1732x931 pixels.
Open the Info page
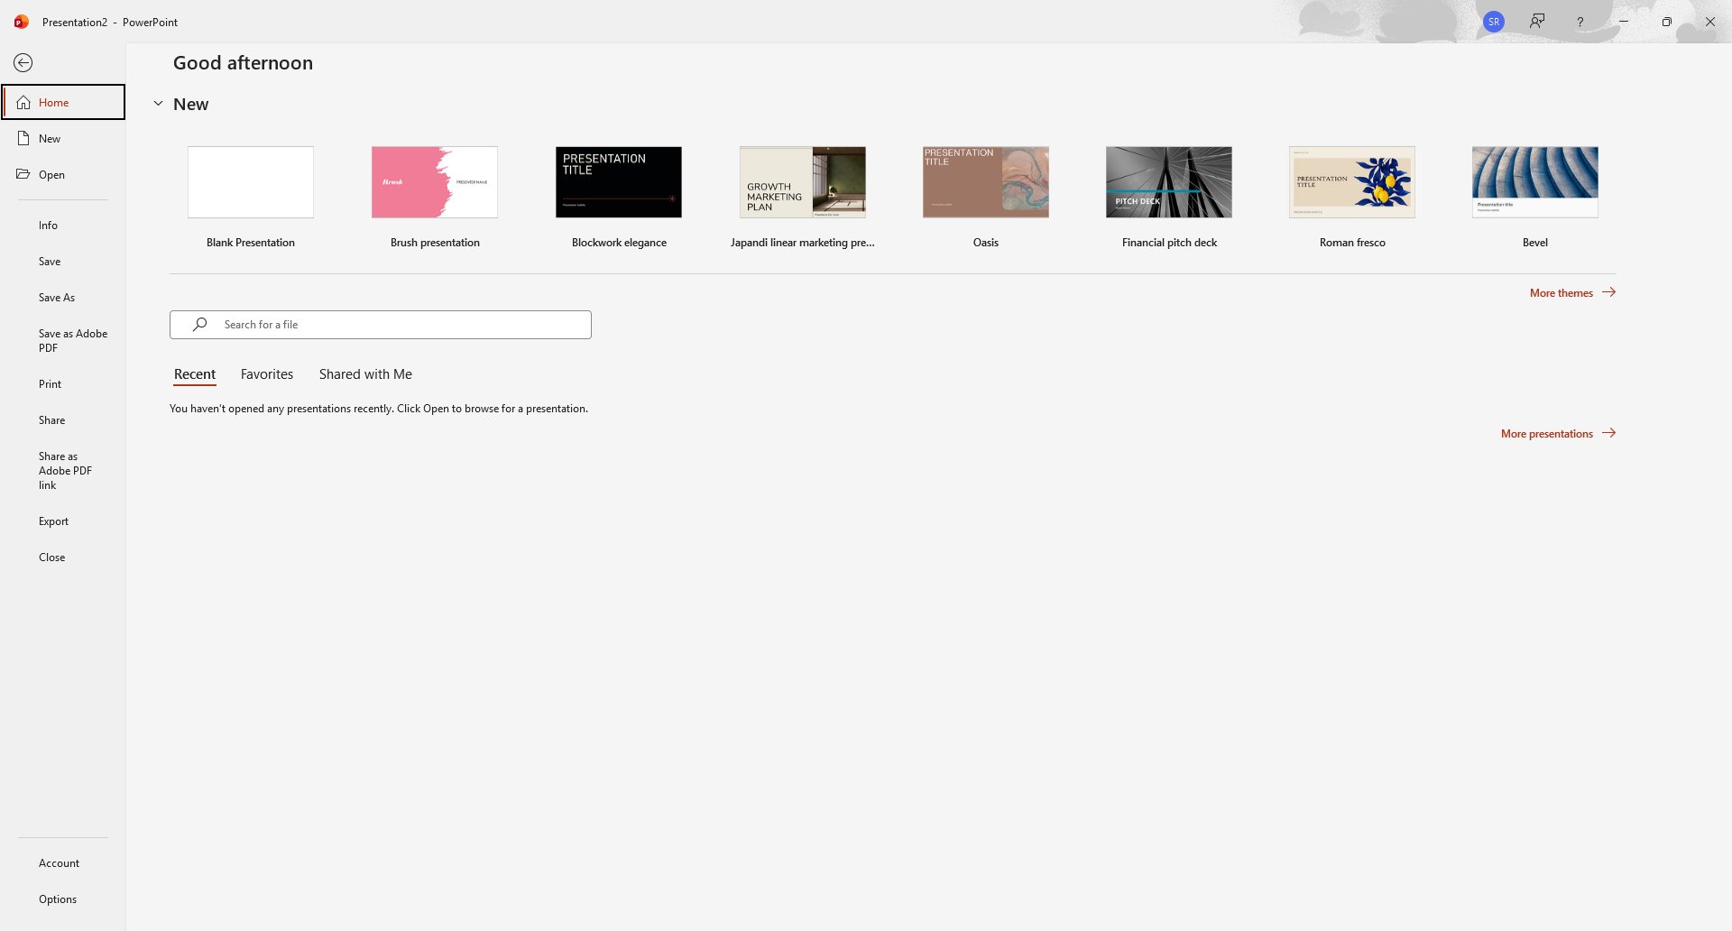click(63, 226)
